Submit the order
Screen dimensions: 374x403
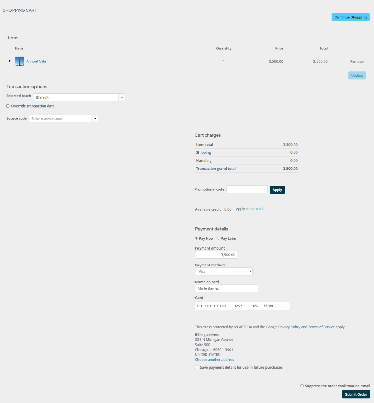click(355, 394)
